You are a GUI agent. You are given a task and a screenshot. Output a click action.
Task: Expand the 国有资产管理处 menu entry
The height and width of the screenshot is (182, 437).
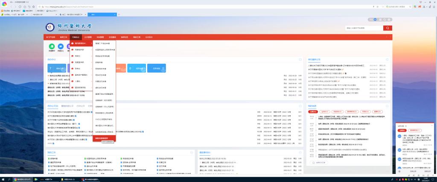(81, 75)
